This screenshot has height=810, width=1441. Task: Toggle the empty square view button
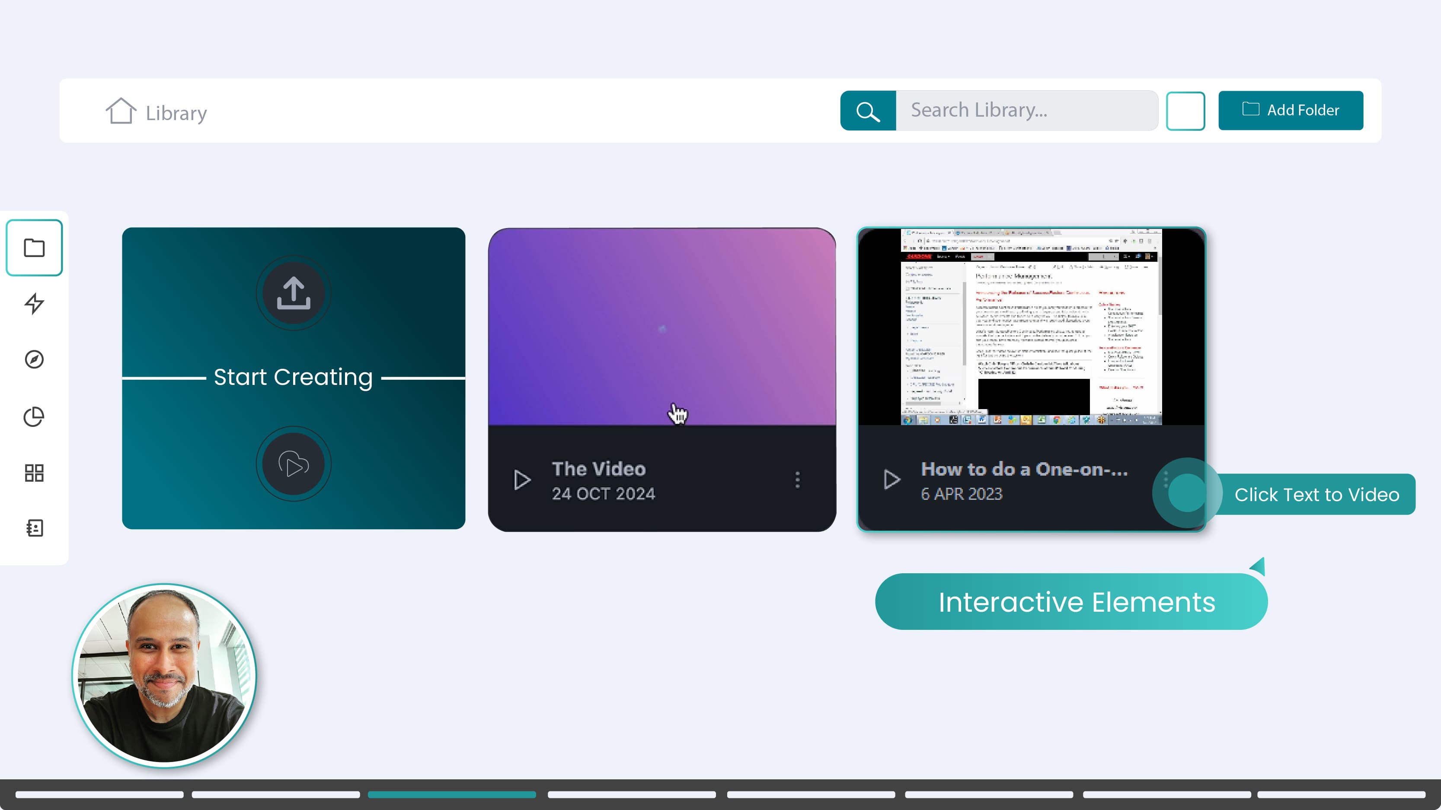1185,111
